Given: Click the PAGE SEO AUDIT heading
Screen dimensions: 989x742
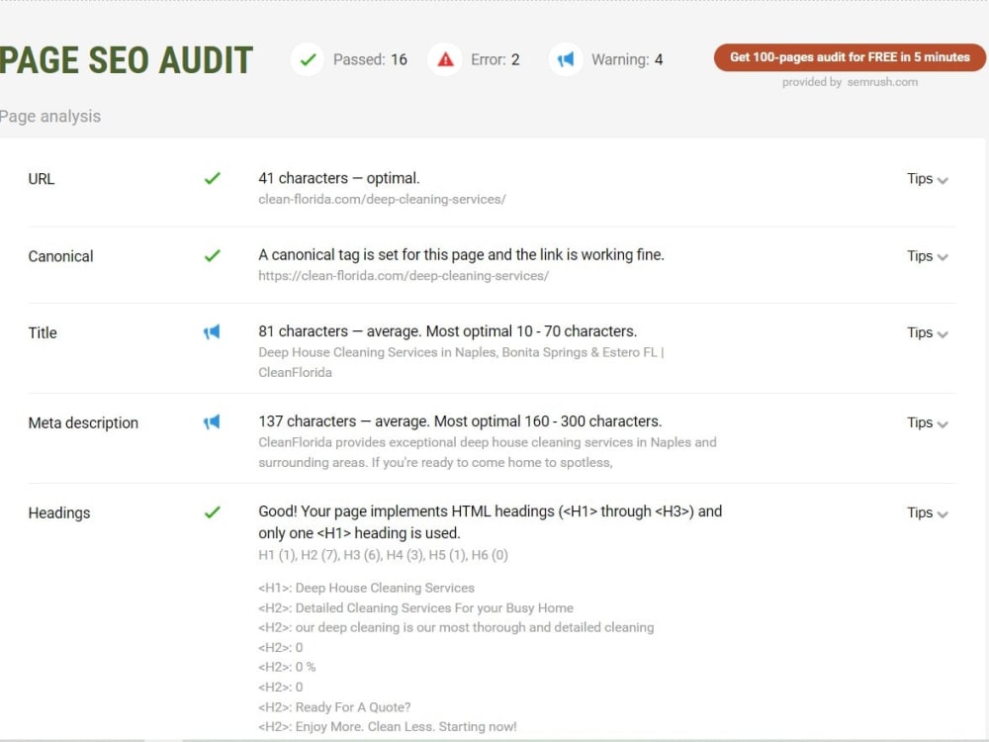Looking at the screenshot, I should pyautogui.click(x=127, y=60).
